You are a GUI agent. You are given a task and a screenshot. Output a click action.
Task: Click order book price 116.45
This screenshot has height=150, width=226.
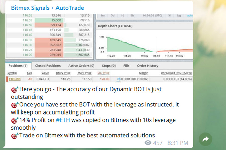point(28,30)
